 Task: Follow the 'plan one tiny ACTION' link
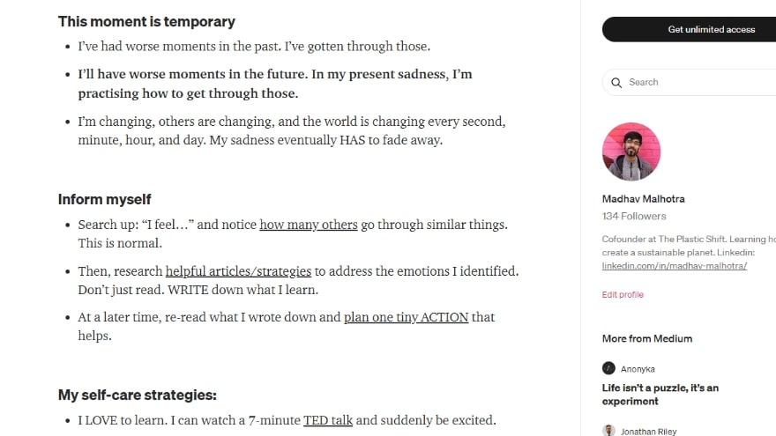coord(406,317)
